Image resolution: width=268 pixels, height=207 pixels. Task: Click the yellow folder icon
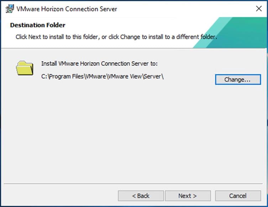click(x=25, y=68)
